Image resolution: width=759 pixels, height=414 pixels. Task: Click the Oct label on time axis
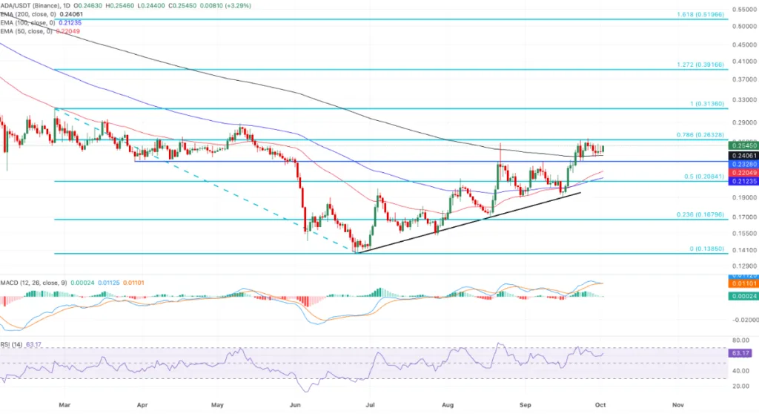(600, 405)
